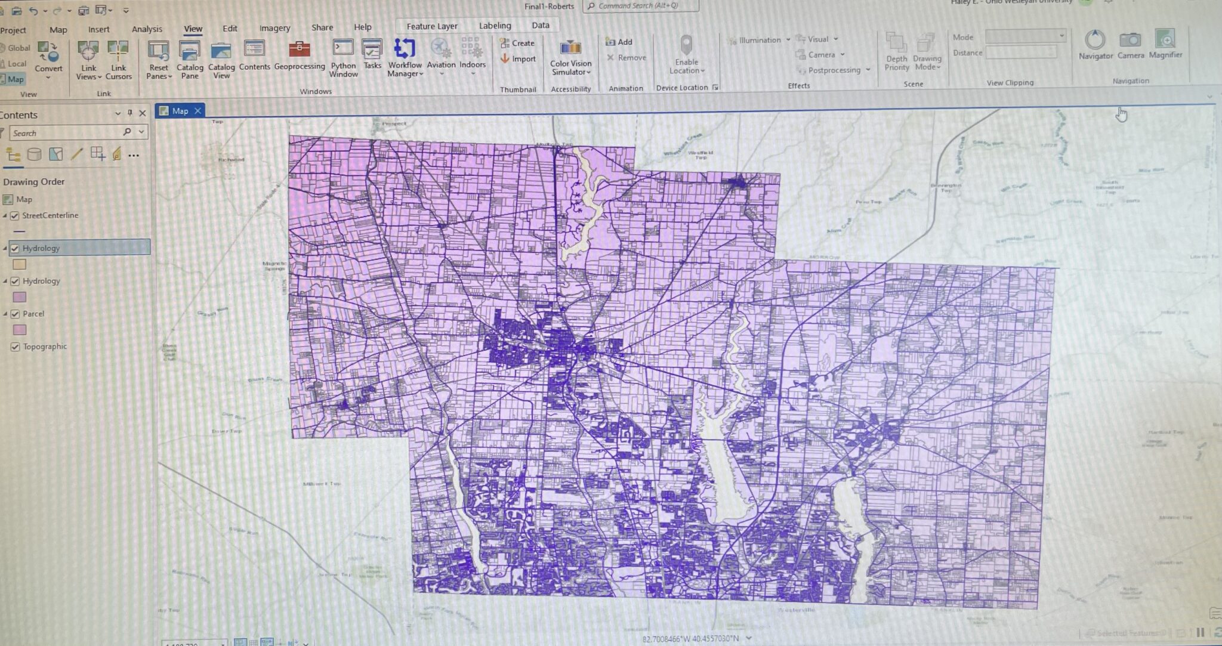Click the Parcel layer color swatch
Screen dimensions: 1222x646
(20, 330)
